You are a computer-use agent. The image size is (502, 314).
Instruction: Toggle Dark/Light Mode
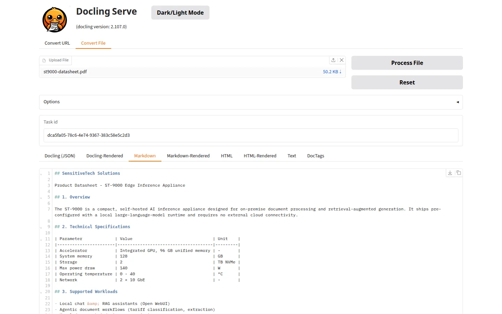180,13
